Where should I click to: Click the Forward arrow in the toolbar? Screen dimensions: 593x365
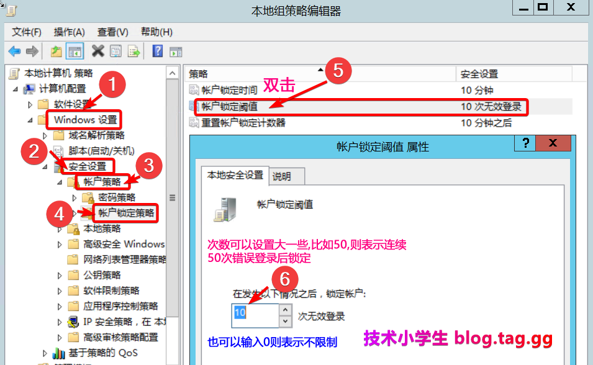click(32, 52)
